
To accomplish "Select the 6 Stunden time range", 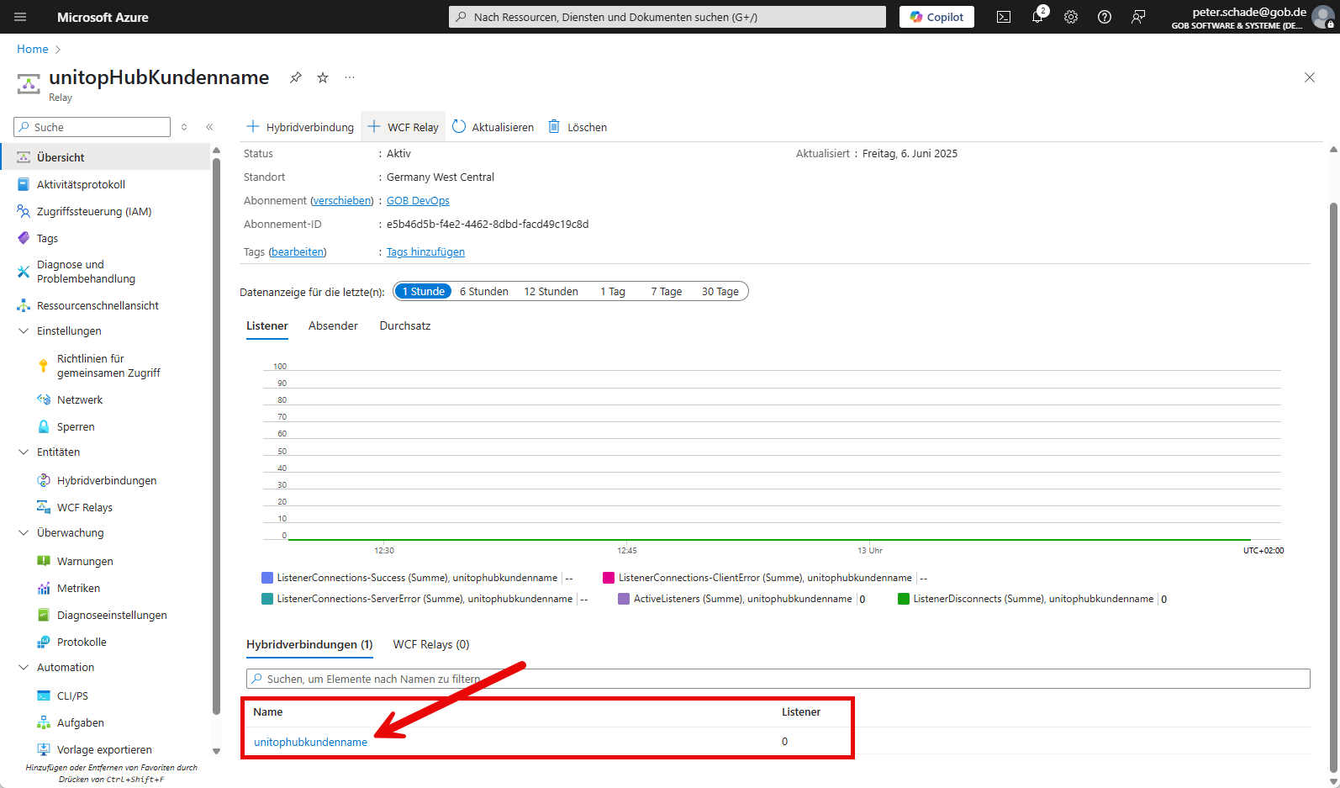I will tap(483, 292).
